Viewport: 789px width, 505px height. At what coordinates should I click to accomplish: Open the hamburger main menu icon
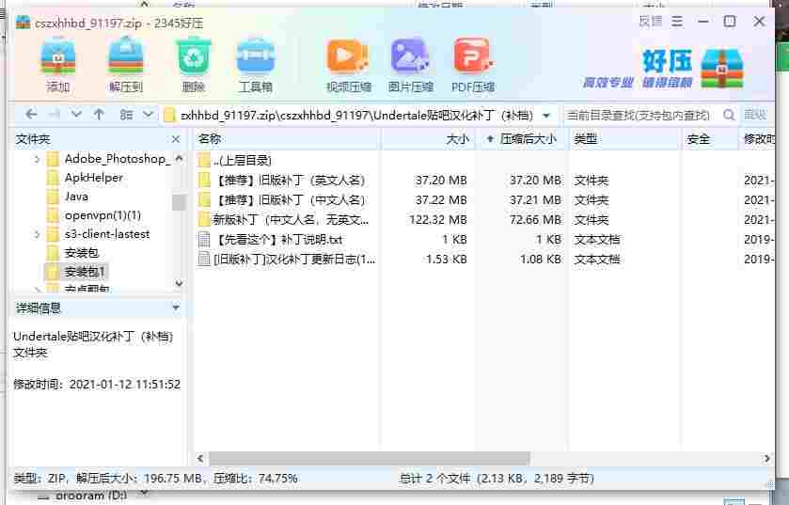point(677,21)
